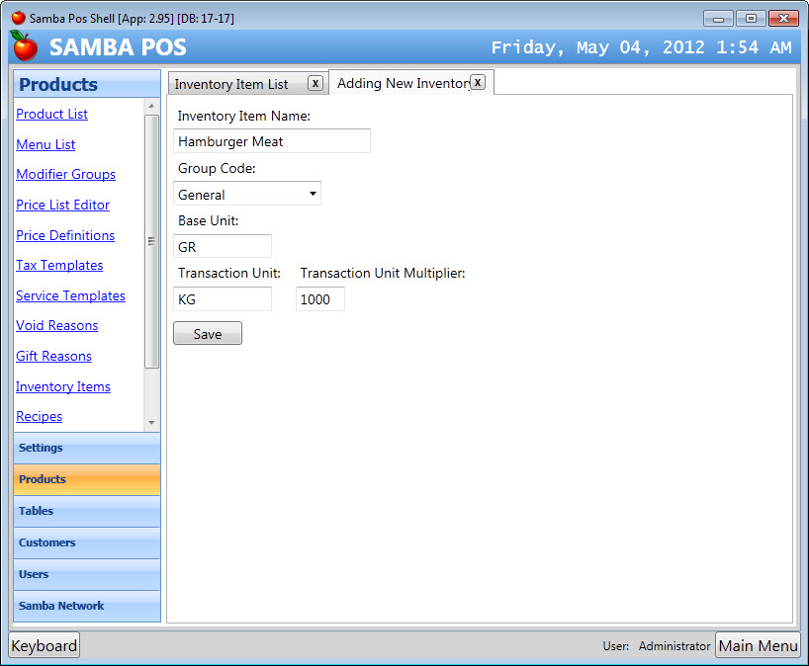Select the Products section
Screen dimensions: 809x666
87,479
